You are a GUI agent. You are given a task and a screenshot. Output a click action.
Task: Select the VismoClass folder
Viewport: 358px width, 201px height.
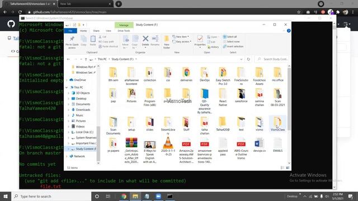point(277,124)
